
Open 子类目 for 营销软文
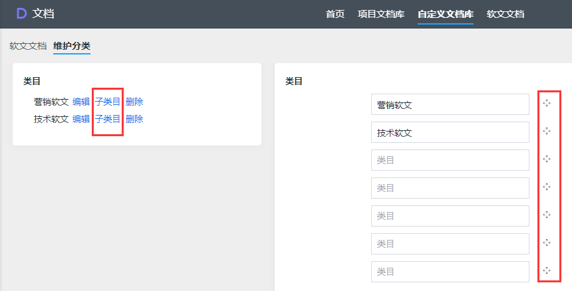tap(108, 102)
